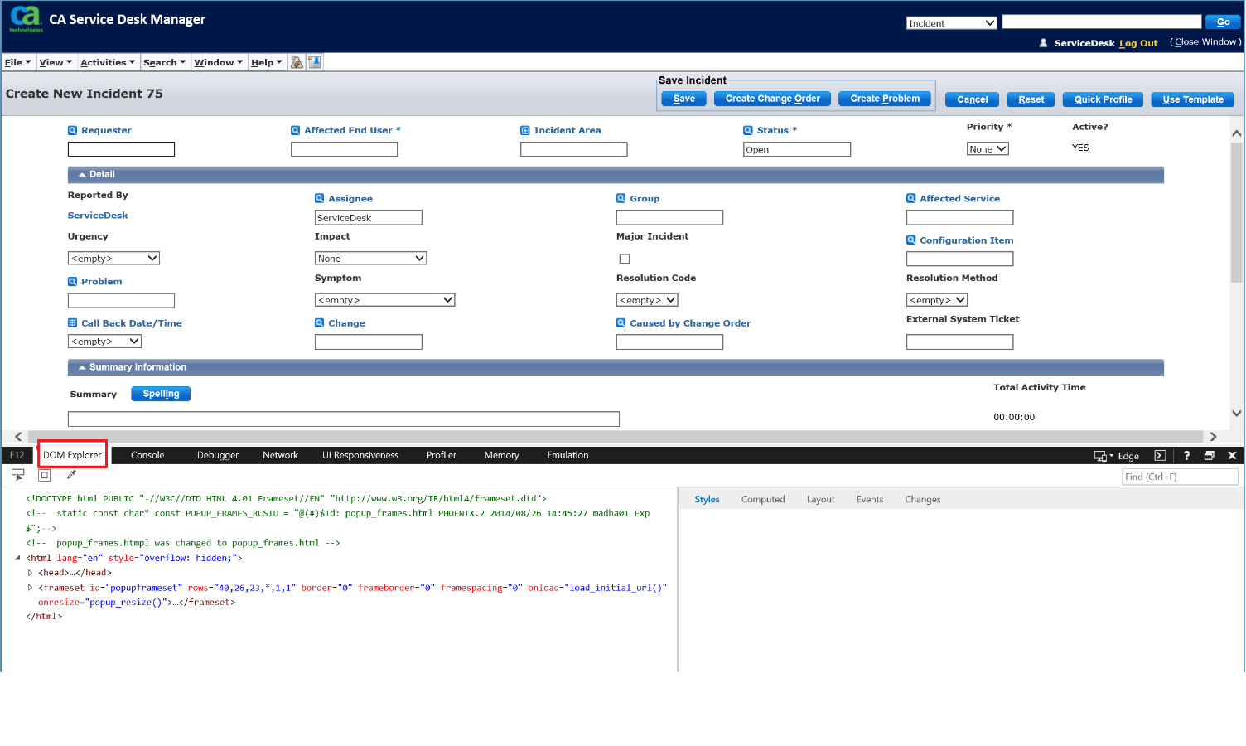Image resolution: width=1246 pixels, height=746 pixels.
Task: Open the Resolution Method dropdown
Action: pos(937,300)
